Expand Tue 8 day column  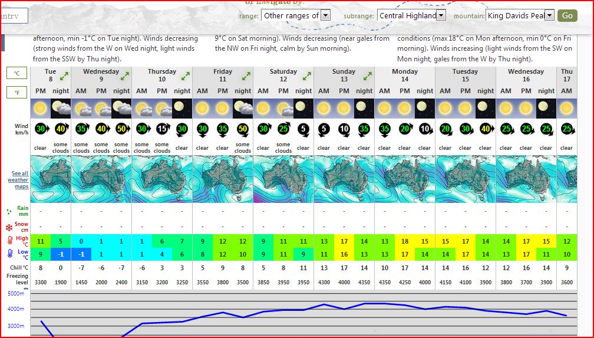tap(64, 76)
